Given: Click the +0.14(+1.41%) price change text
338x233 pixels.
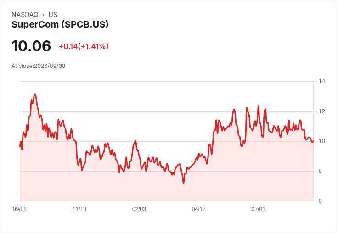Looking at the screenshot, I should (x=84, y=46).
